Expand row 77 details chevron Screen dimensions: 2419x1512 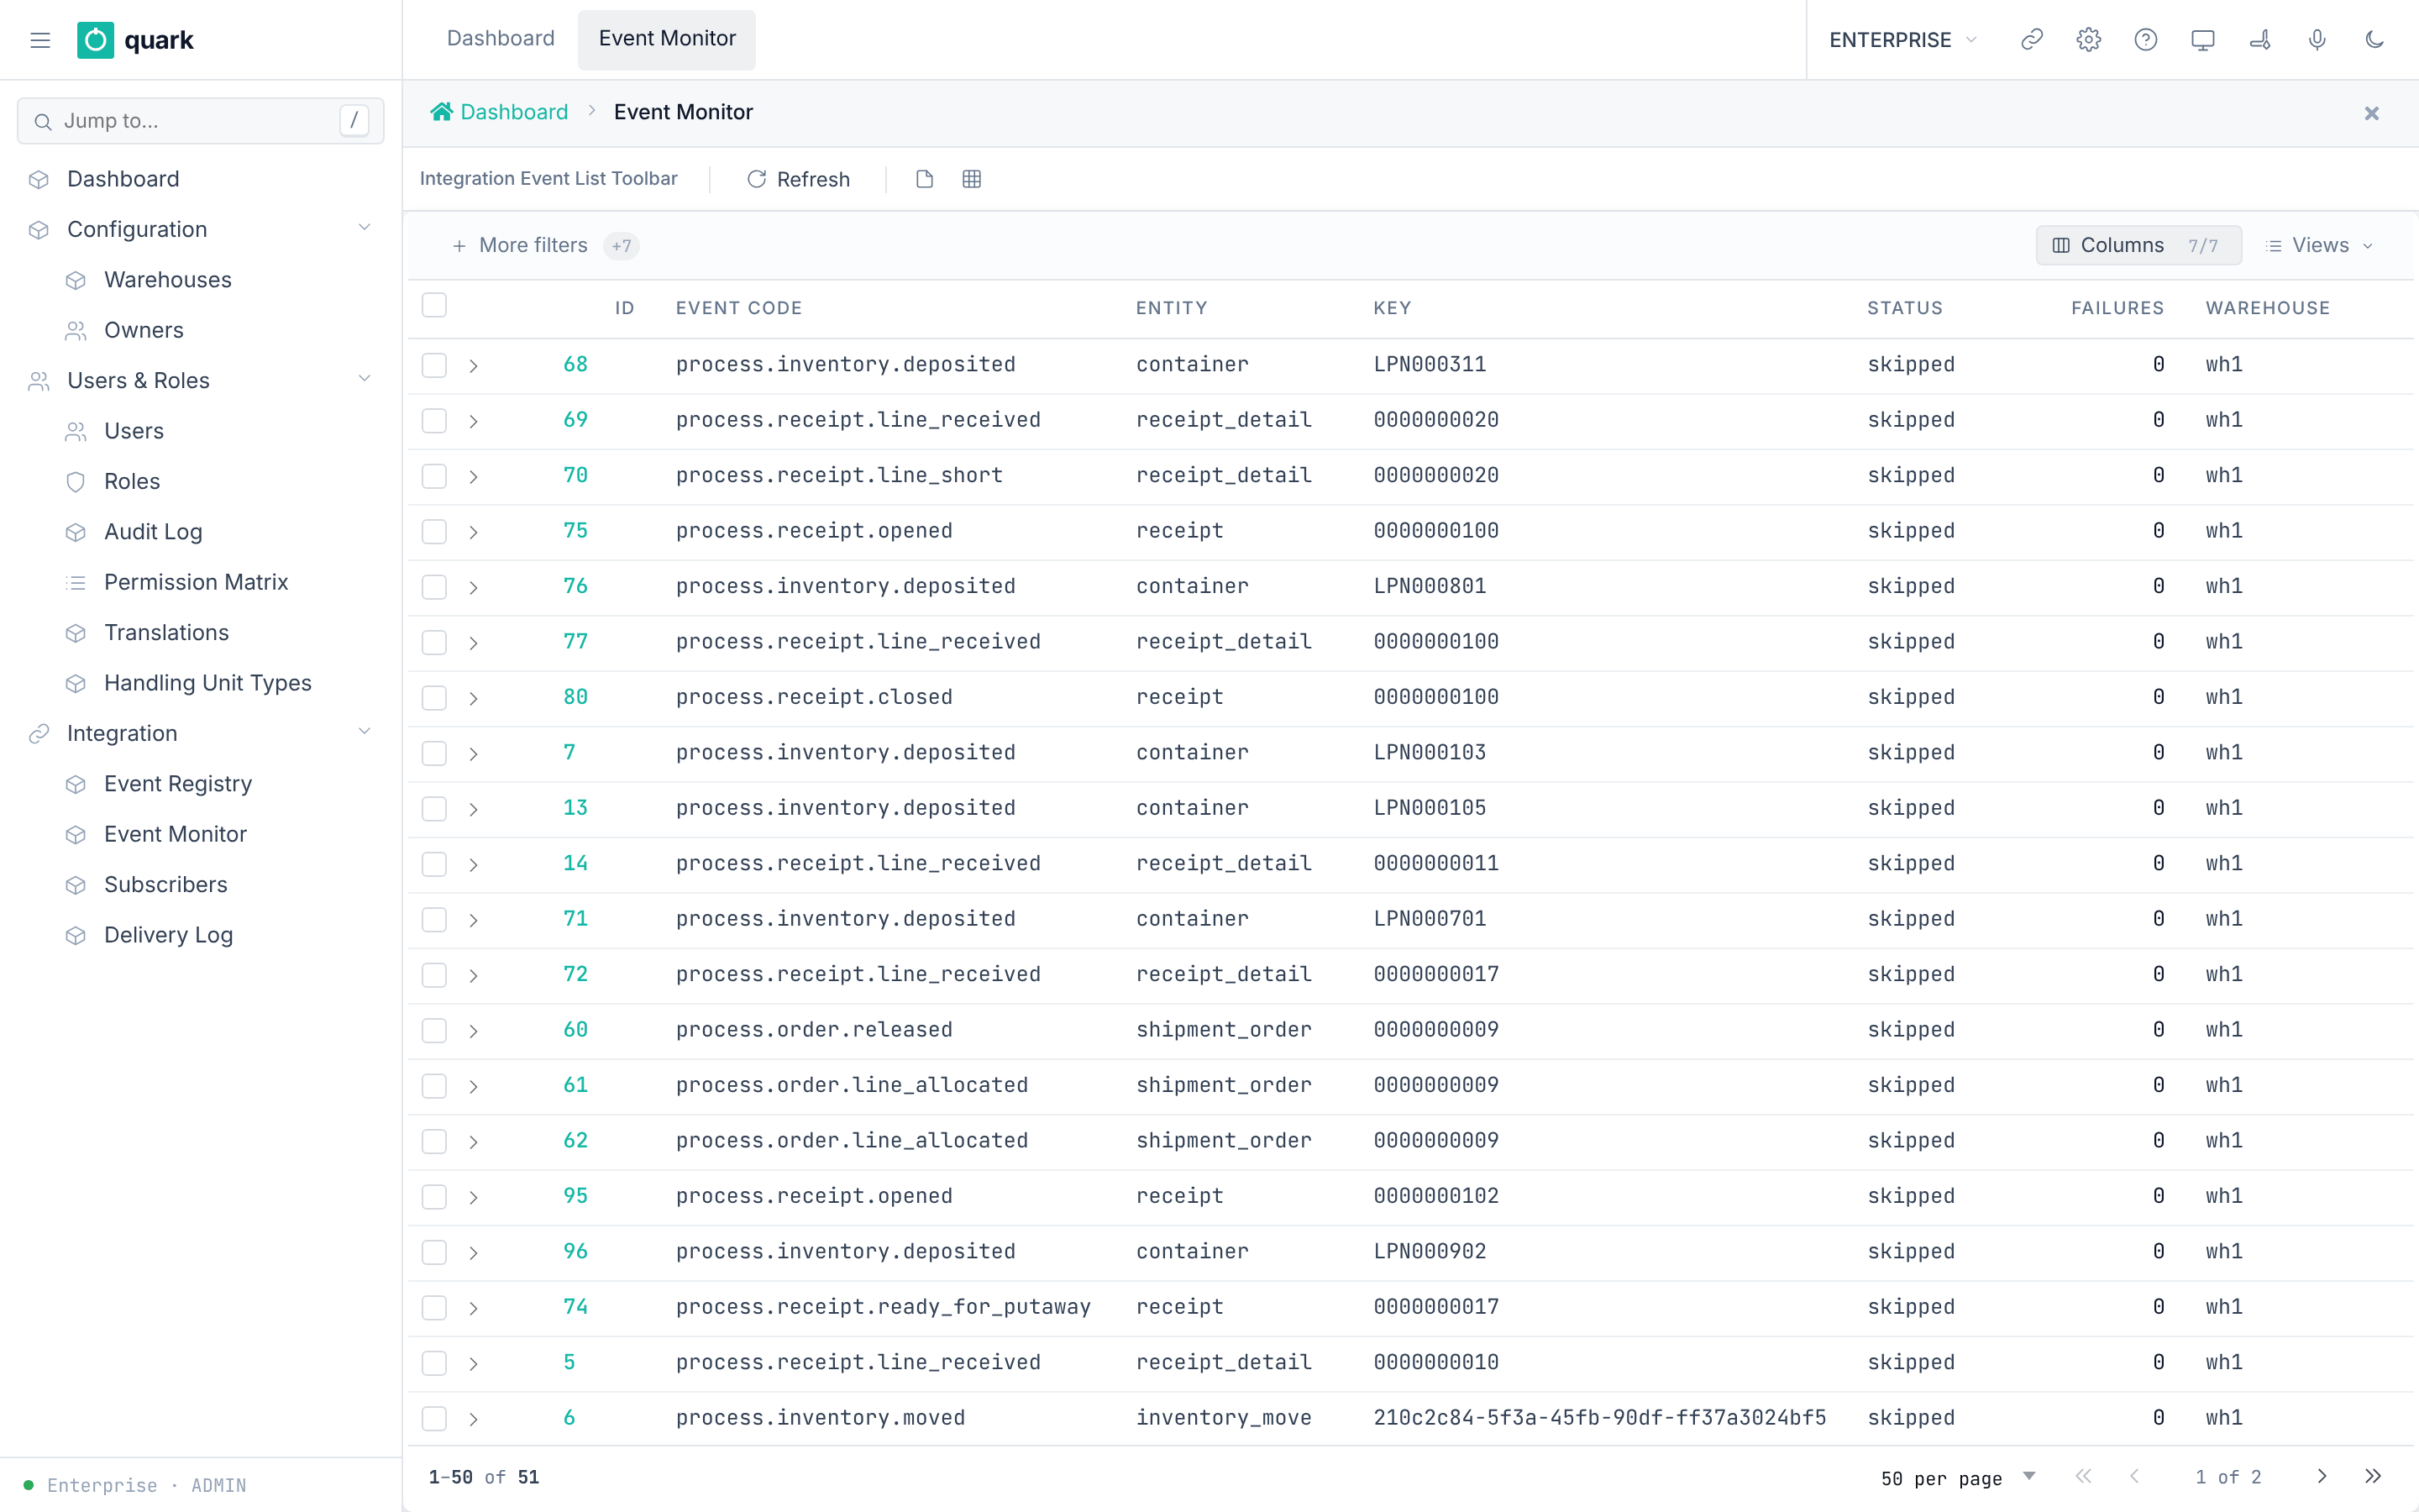point(474,643)
